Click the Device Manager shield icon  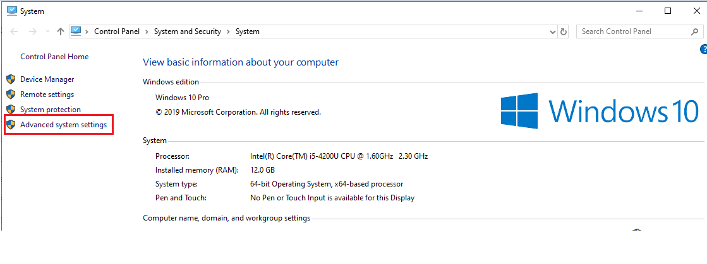click(10, 79)
